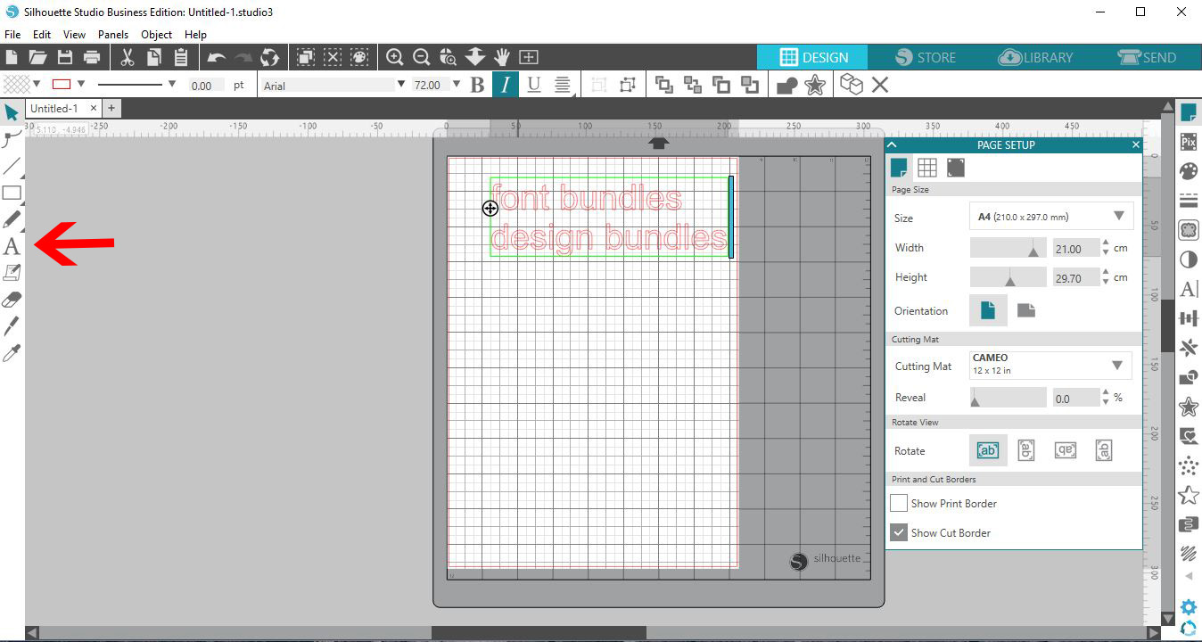Select the Text tool in left toolbar

[12, 246]
